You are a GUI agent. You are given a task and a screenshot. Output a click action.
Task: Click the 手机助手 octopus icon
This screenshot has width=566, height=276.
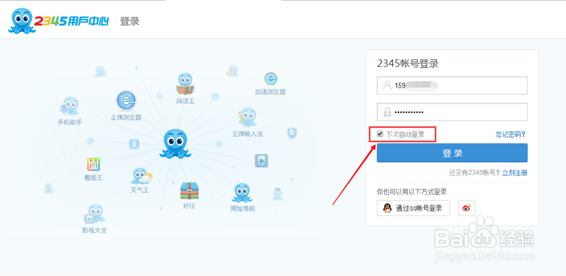pos(69,106)
